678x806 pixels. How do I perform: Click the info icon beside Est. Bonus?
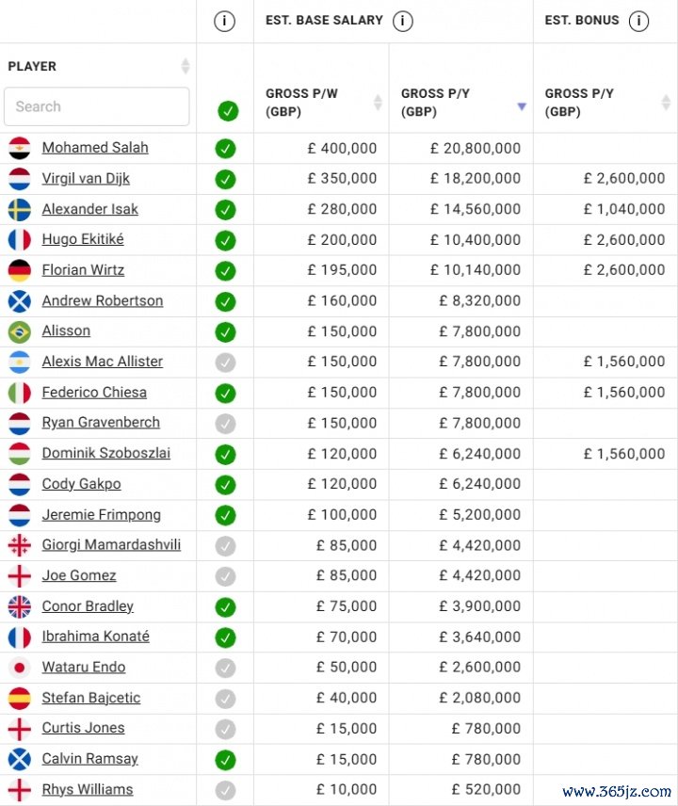coord(639,22)
